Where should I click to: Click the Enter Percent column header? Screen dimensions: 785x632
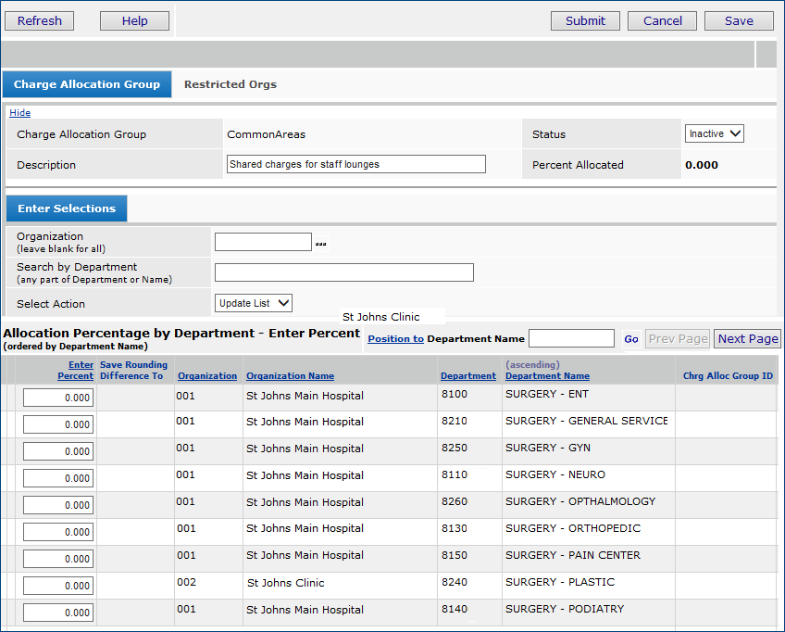76,371
